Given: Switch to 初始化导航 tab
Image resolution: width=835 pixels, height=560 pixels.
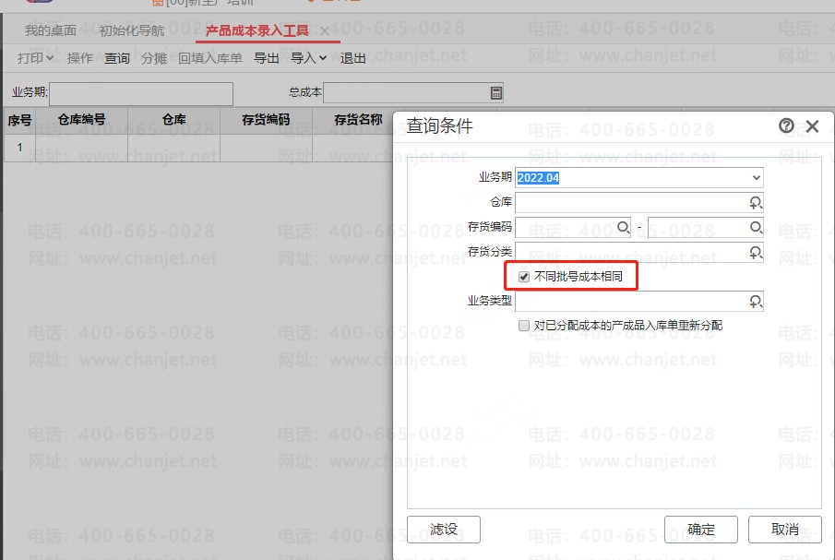Looking at the screenshot, I should [132, 30].
